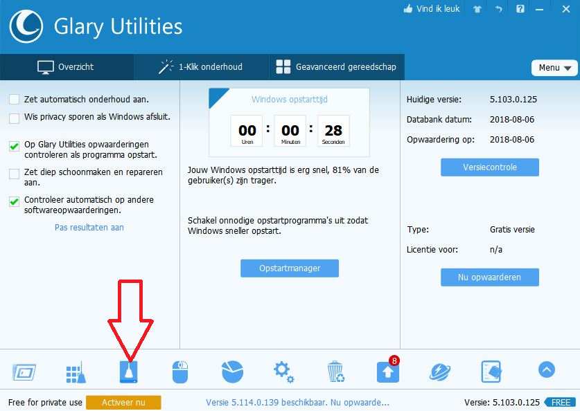The image size is (580, 411).
Task: Switch to the Overzicht tab
Action: (67, 67)
